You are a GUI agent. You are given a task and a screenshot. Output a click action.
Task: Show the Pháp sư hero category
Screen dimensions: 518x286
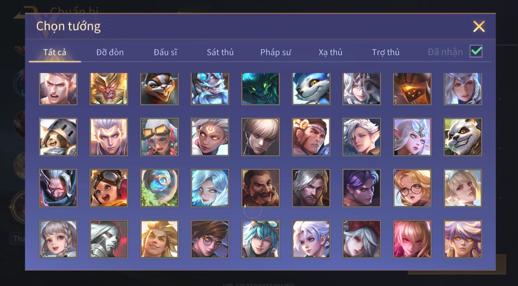276,52
